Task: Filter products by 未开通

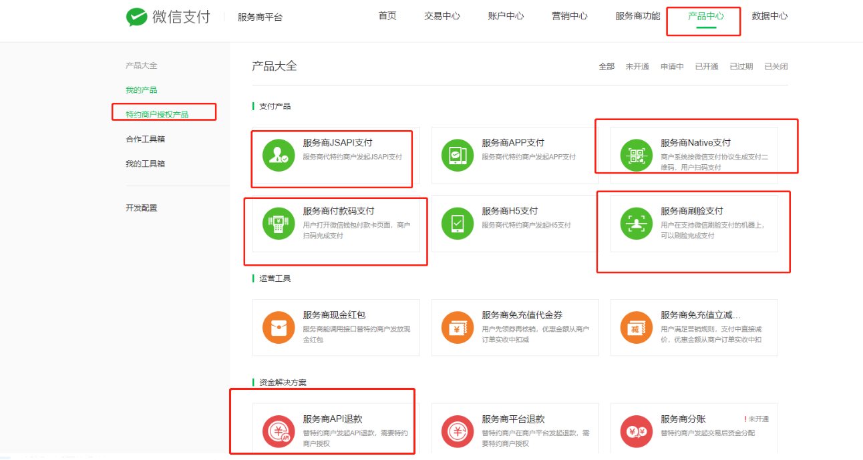Action: [x=637, y=67]
